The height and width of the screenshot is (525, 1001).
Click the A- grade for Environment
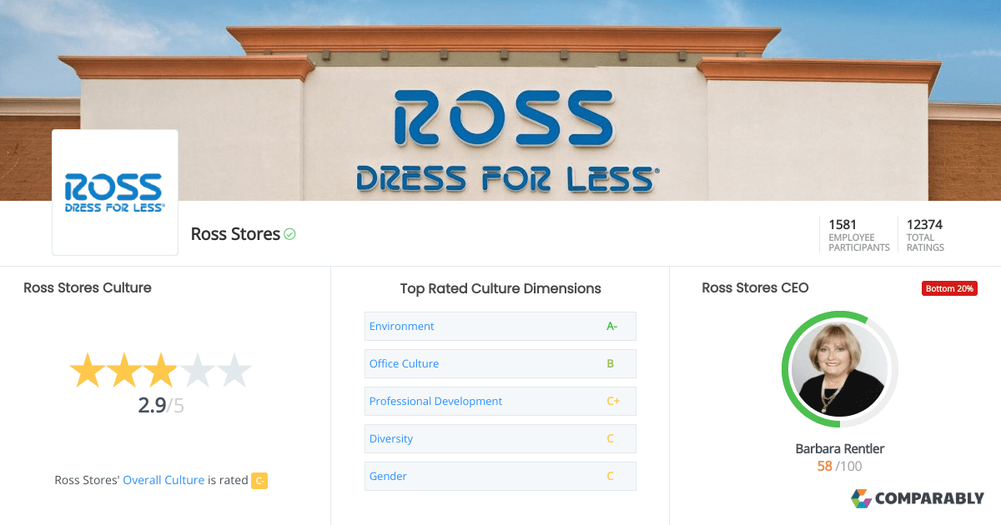(x=611, y=326)
